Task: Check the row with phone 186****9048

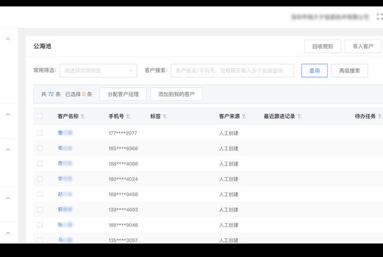Action: coord(40,225)
